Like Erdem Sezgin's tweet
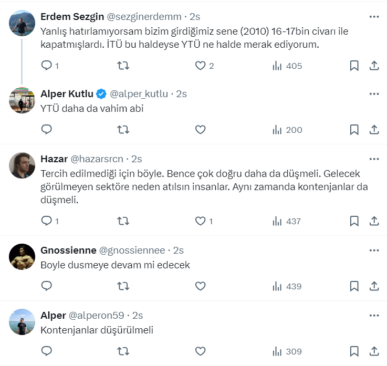Viewport: 387px width, 366px height. point(200,66)
